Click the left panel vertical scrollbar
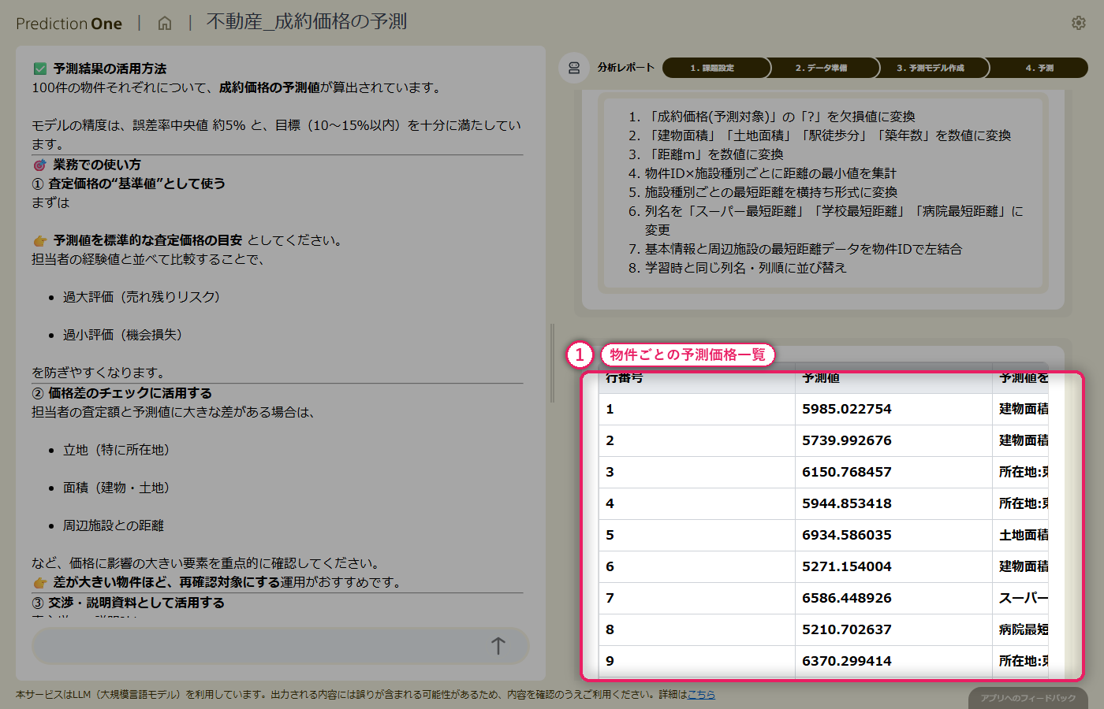The width and height of the screenshot is (1104, 709). click(552, 363)
